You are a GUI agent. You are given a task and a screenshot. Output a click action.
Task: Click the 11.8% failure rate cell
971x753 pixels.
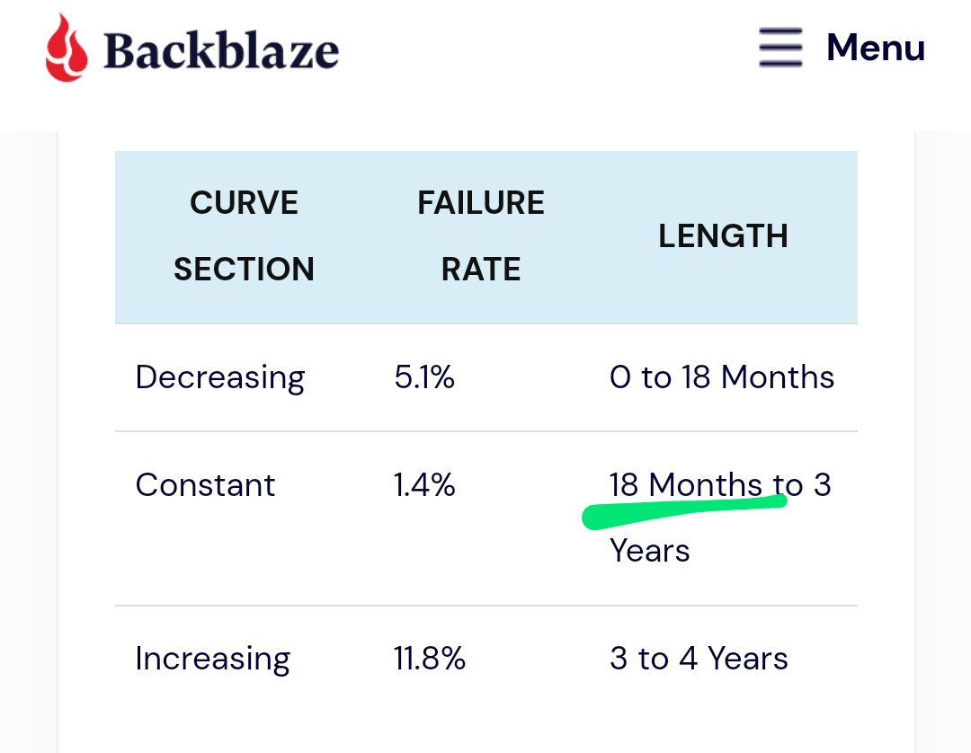pyautogui.click(x=429, y=659)
